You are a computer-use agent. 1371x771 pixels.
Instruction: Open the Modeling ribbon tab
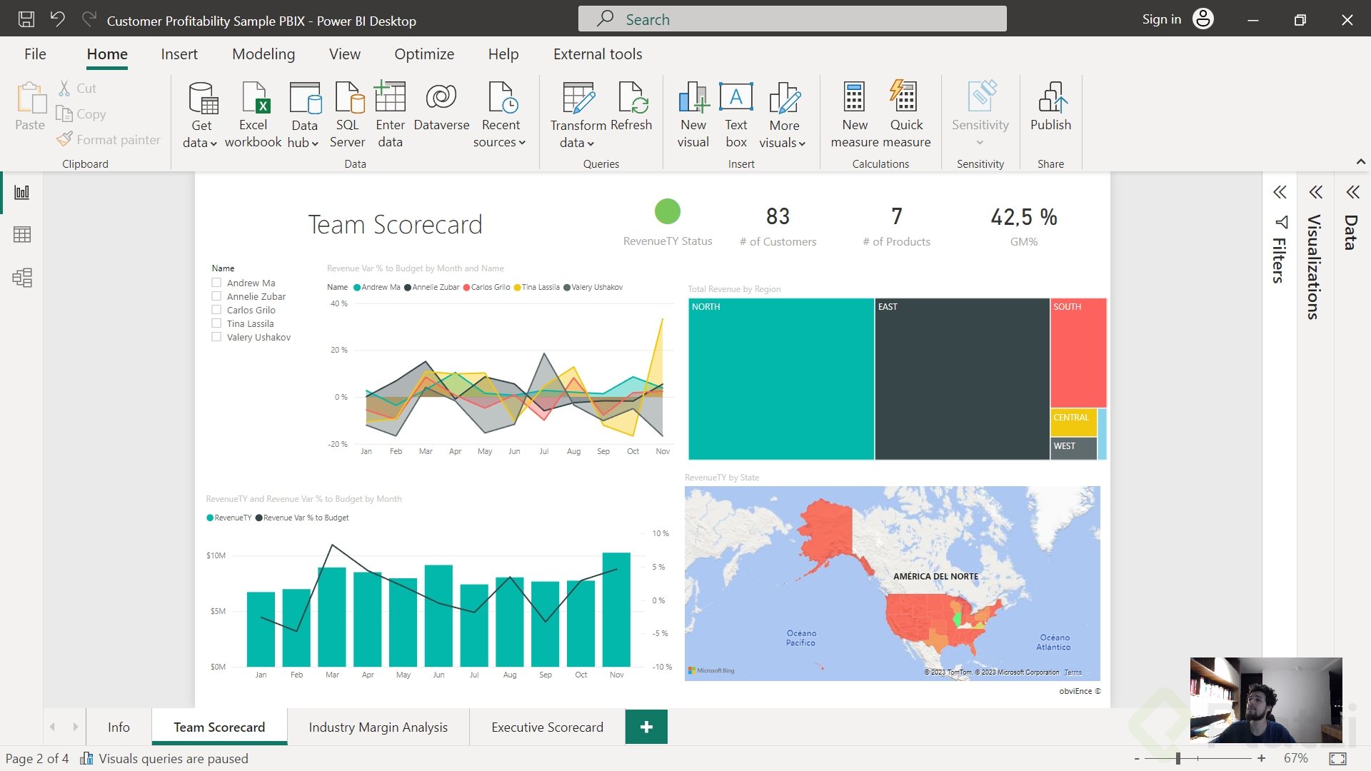pos(263,54)
